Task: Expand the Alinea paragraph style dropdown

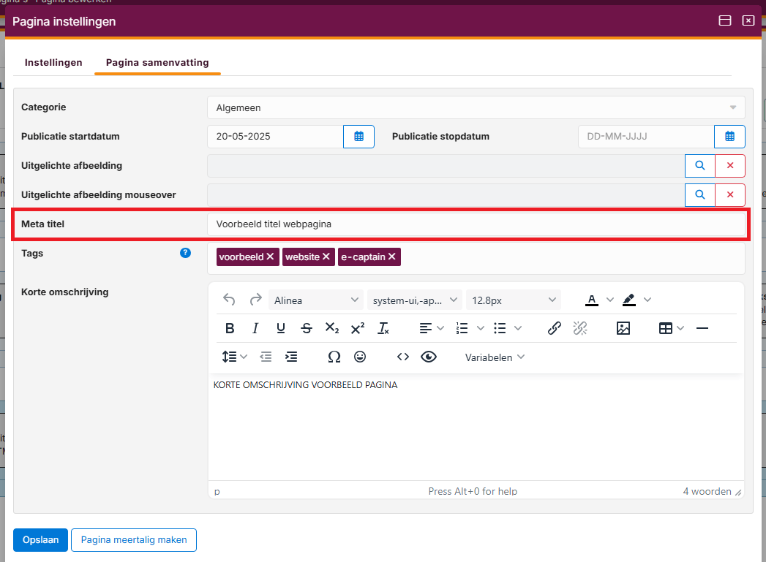Action: pyautogui.click(x=316, y=300)
